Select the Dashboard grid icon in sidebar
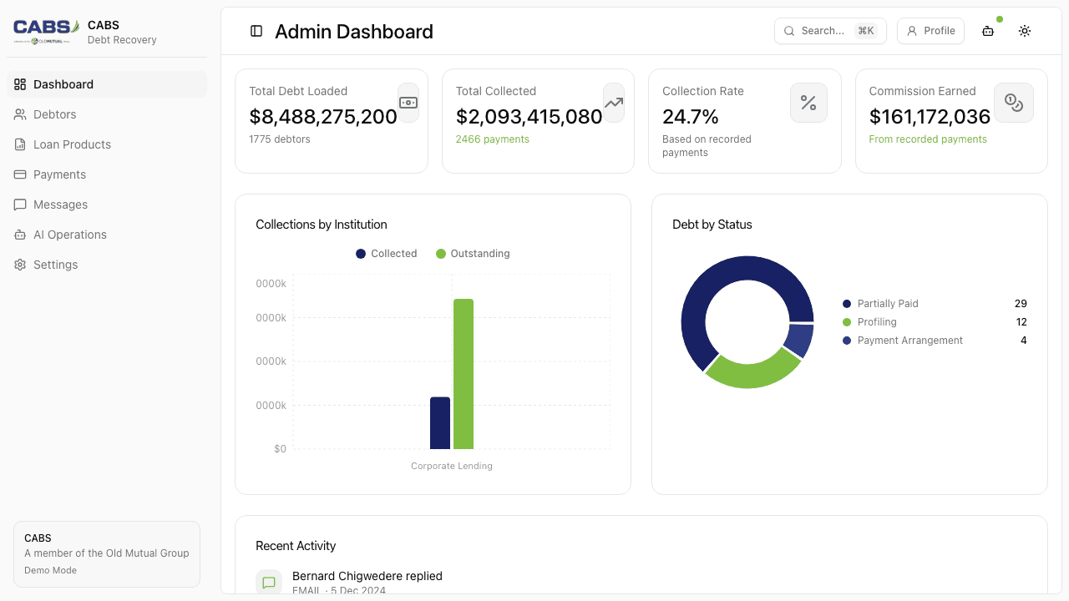Screen dimensions: 1069x601 18,84
